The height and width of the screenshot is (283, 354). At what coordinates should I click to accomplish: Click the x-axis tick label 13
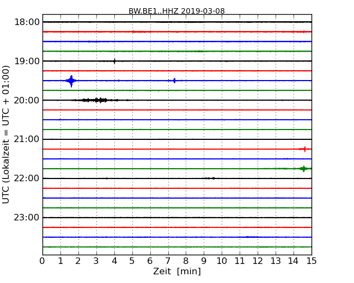(x=276, y=261)
